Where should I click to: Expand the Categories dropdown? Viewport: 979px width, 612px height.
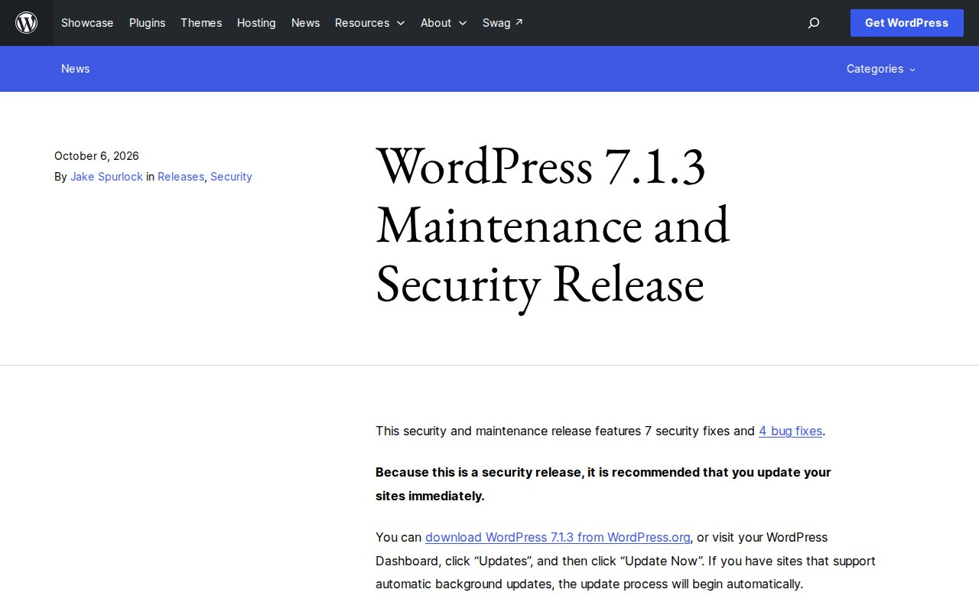(x=881, y=69)
